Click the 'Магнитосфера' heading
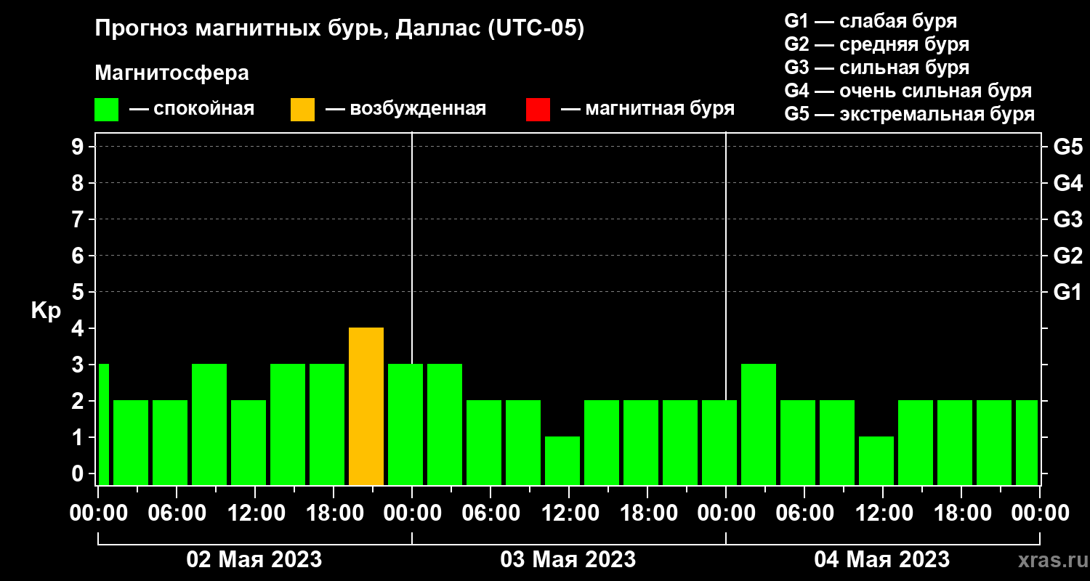1090x581 pixels. (x=171, y=73)
